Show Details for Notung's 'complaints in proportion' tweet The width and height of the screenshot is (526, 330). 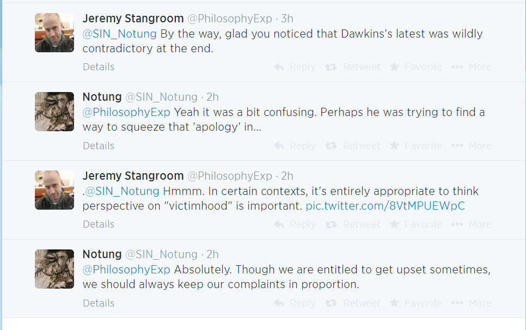(x=99, y=303)
